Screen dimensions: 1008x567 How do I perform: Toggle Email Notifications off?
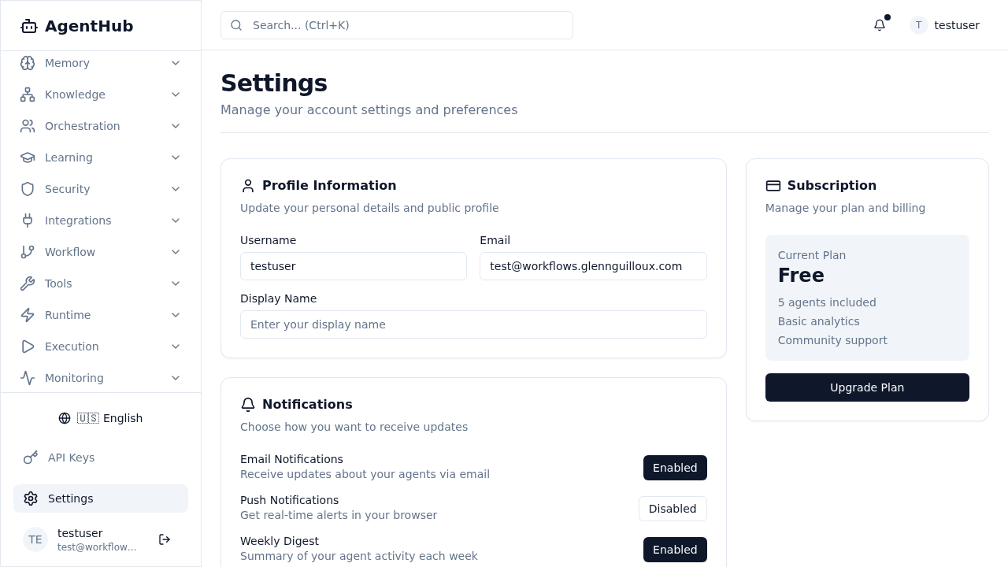[675, 468]
